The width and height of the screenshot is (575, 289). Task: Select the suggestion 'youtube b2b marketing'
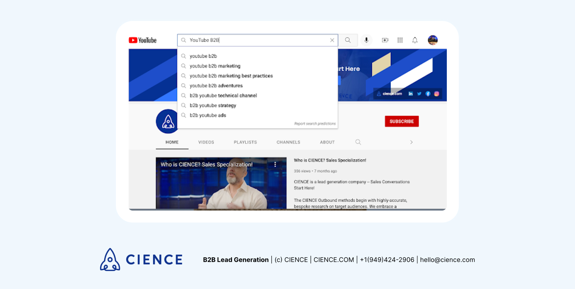[x=215, y=66]
